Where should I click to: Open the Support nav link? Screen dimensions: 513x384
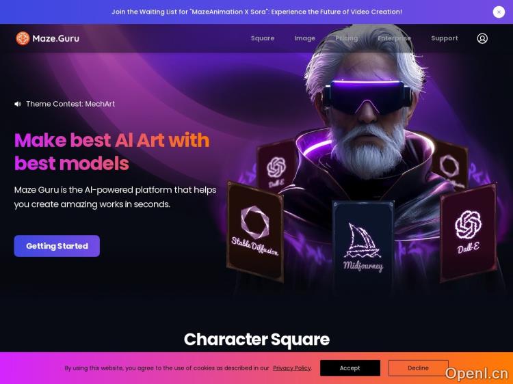pyautogui.click(x=445, y=38)
